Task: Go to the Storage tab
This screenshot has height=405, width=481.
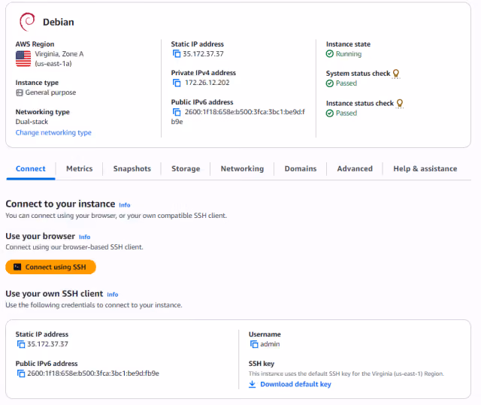Action: (186, 168)
